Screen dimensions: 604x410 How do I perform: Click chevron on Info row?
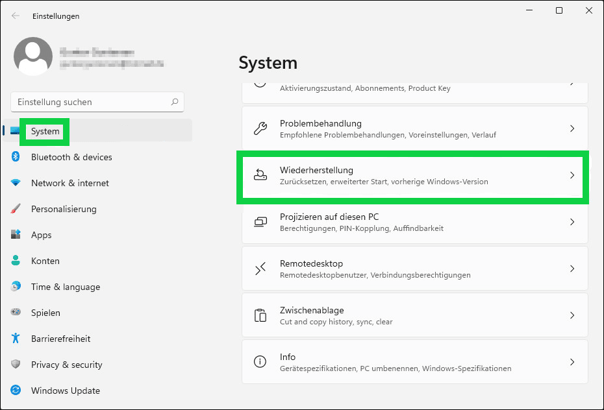coord(572,361)
